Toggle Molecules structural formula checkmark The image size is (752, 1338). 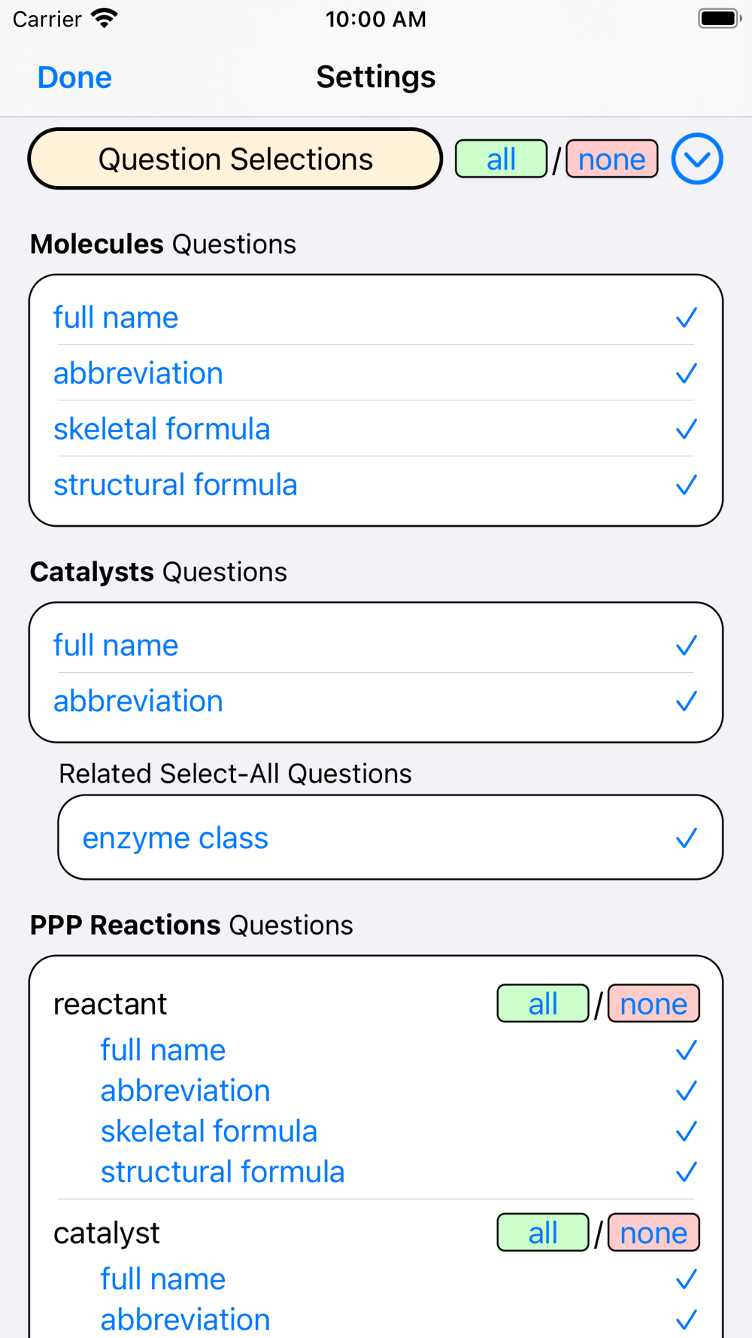tap(686, 485)
